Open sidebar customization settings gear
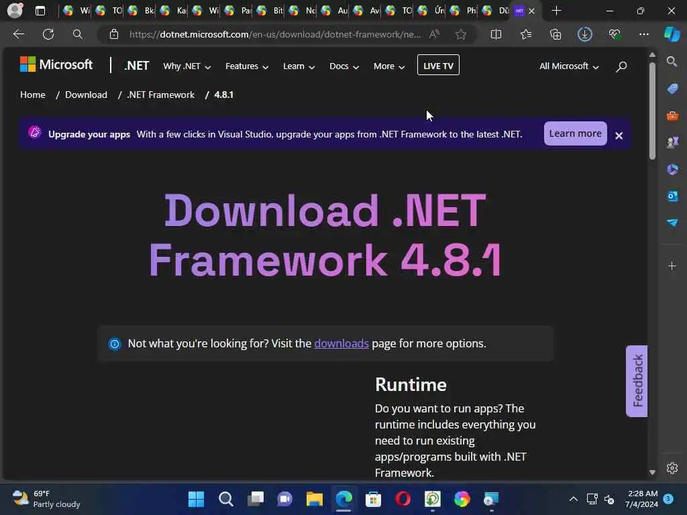687x515 pixels. pyautogui.click(x=672, y=468)
